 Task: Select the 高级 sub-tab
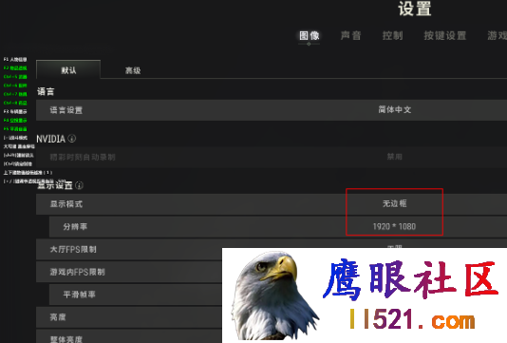tap(133, 70)
